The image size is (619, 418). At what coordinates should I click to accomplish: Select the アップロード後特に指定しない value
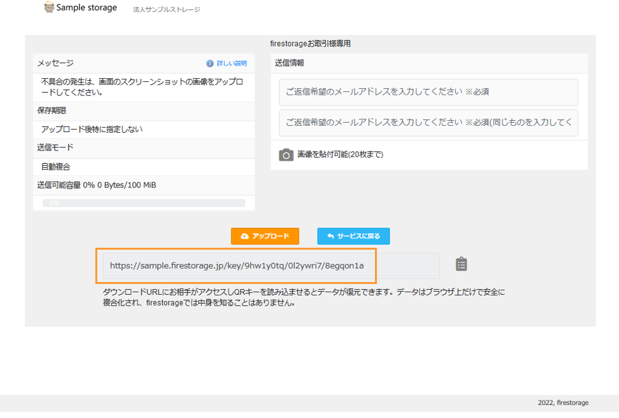pyautogui.click(x=92, y=130)
